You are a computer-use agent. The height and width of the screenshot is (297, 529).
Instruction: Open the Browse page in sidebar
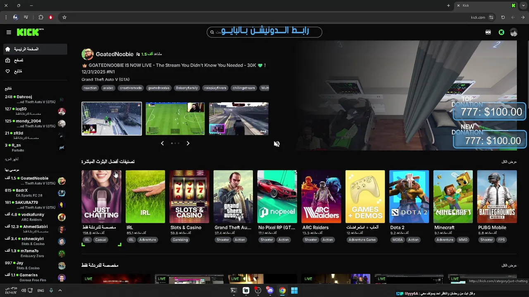click(x=35, y=60)
